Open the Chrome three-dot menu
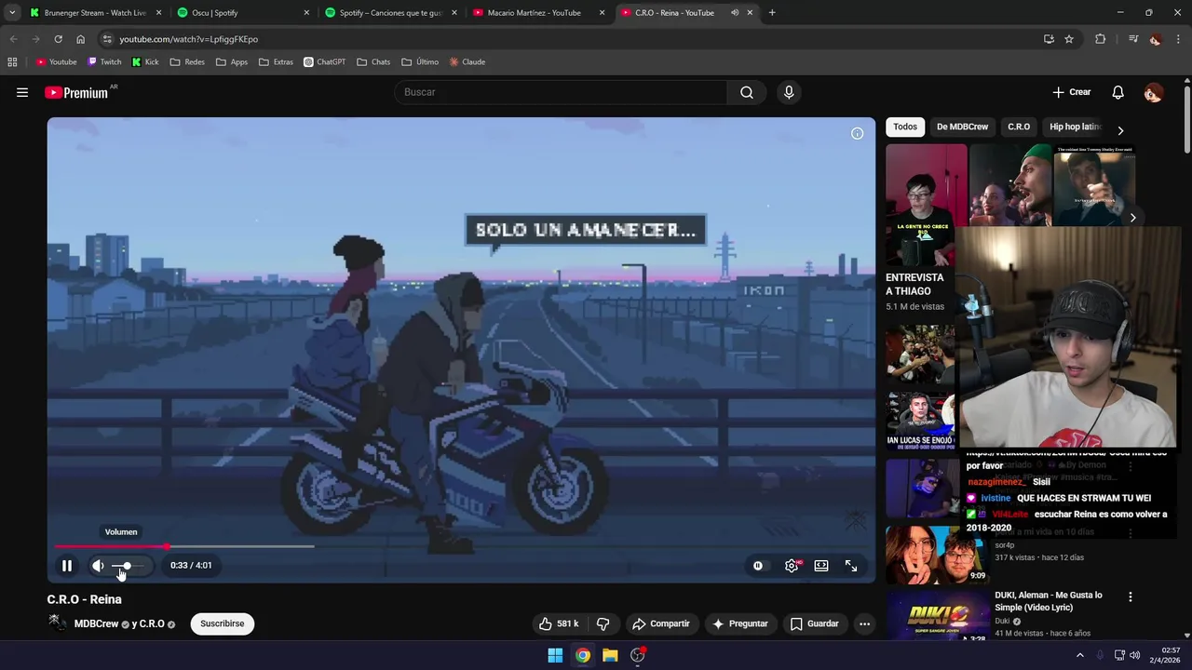 [x=1179, y=39]
